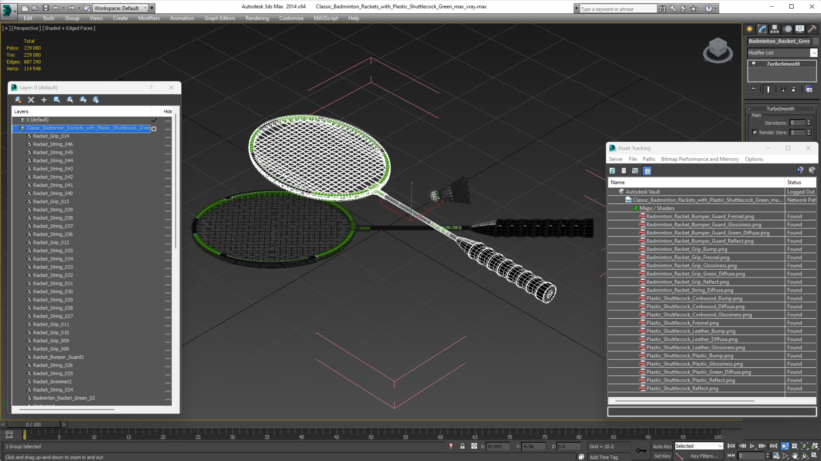Click the Help question mark icon in title bar
Image resolution: width=821 pixels, height=461 pixels.
point(708,9)
